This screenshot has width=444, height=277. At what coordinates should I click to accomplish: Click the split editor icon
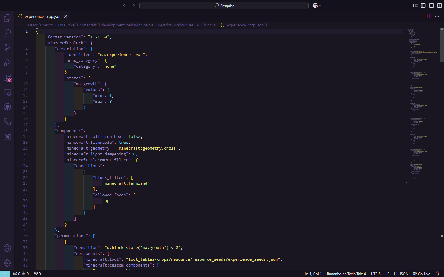click(x=429, y=16)
